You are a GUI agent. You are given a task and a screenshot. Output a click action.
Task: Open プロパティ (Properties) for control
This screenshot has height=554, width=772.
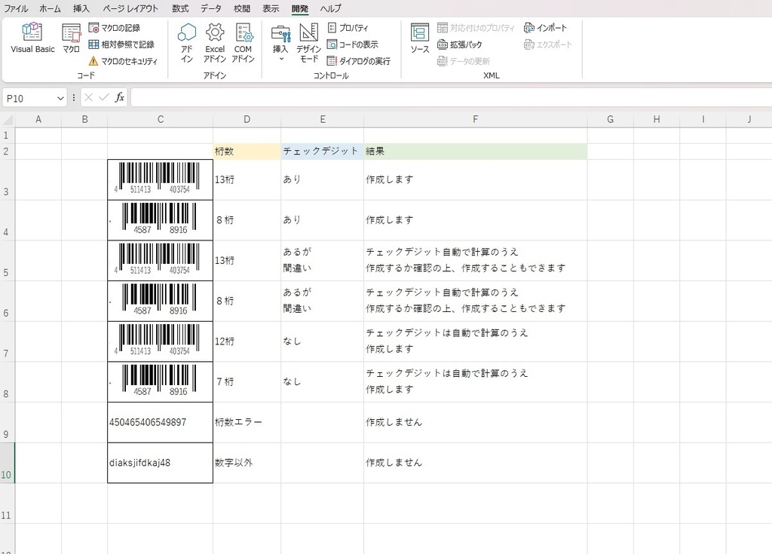point(348,28)
